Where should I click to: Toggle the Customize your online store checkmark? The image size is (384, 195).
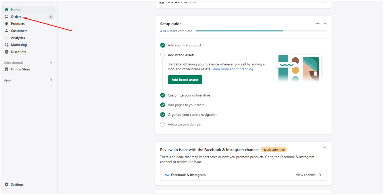pyautogui.click(x=163, y=95)
